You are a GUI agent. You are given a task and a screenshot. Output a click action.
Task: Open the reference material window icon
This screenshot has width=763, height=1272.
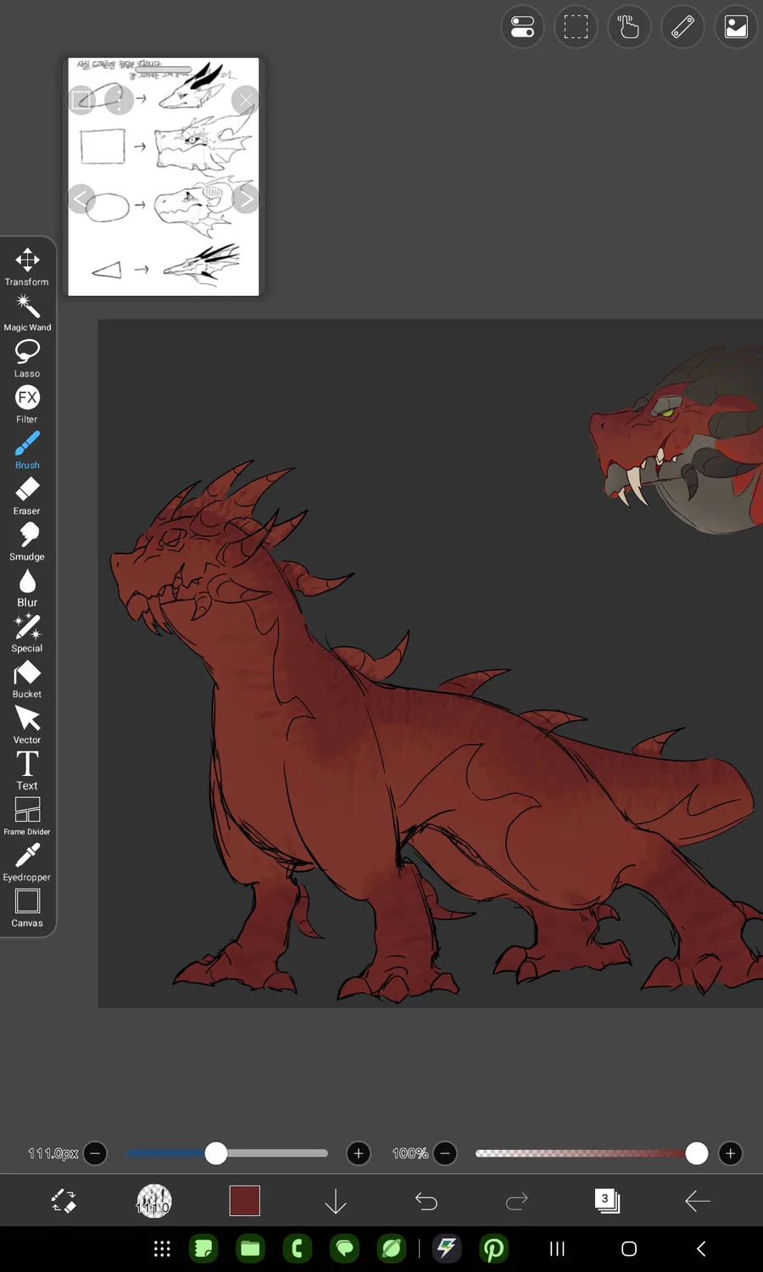[736, 27]
